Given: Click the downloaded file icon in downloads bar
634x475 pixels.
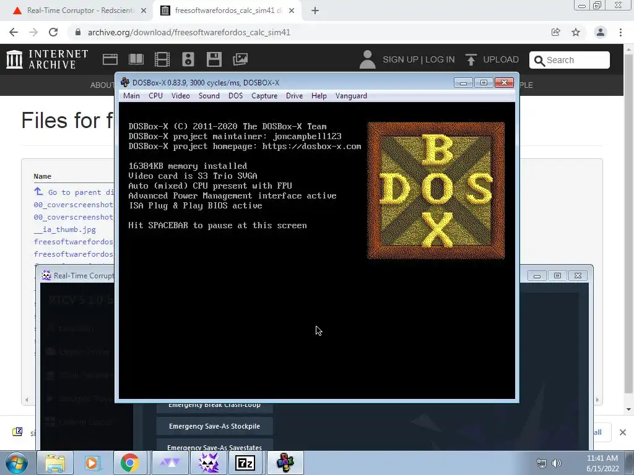Looking at the screenshot, I should click(17, 432).
